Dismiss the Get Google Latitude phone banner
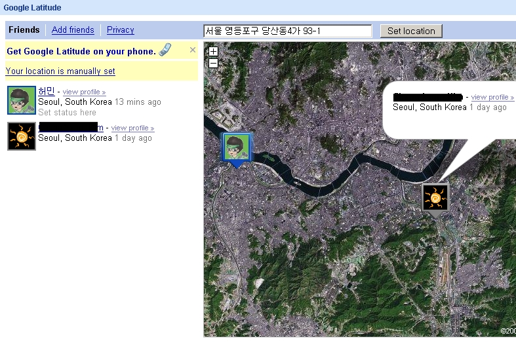The width and height of the screenshot is (516, 342). (x=193, y=50)
